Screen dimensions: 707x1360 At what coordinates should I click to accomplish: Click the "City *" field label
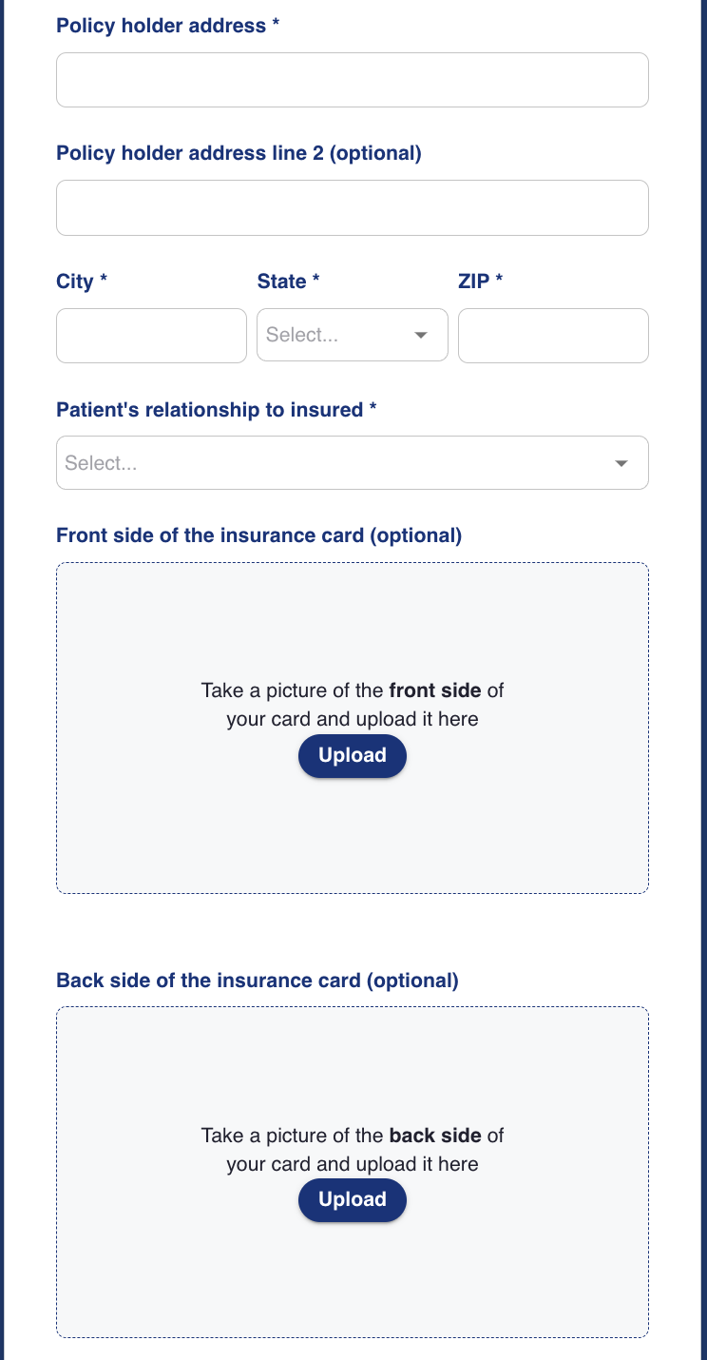coord(82,282)
